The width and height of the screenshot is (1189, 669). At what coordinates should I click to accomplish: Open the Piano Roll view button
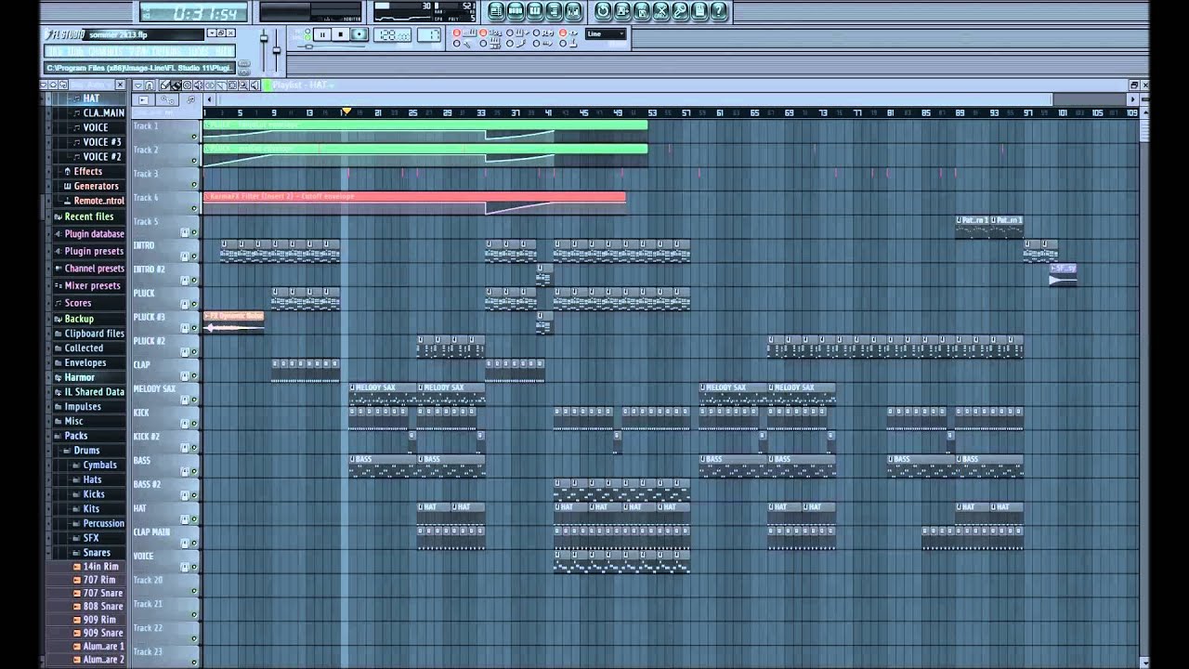click(x=535, y=11)
